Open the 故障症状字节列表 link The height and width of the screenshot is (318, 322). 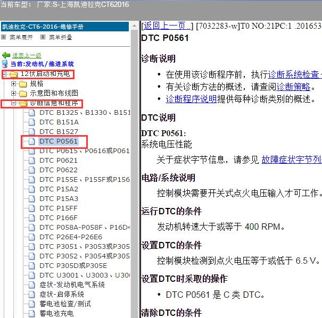292,160
